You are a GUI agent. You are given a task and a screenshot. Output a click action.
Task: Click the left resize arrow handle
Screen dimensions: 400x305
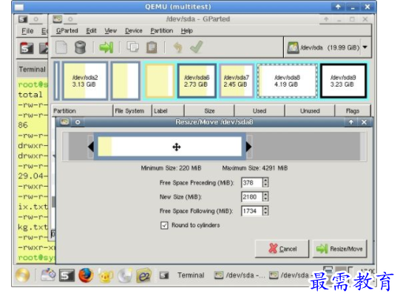coord(91,147)
